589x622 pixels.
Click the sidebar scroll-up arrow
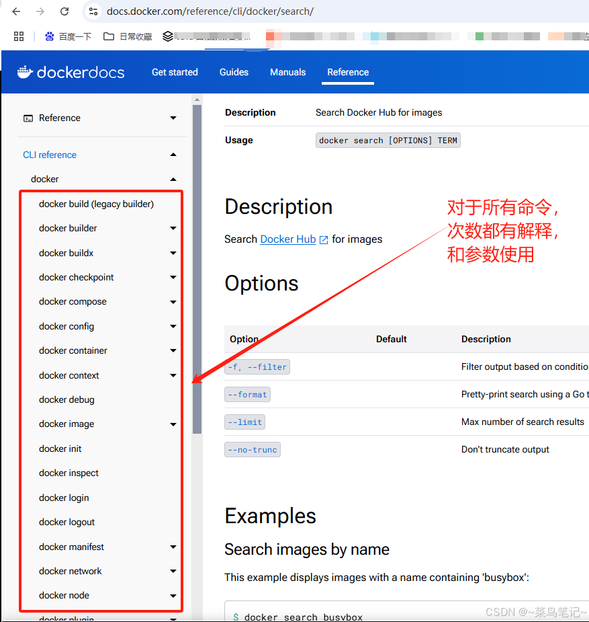coord(197,100)
